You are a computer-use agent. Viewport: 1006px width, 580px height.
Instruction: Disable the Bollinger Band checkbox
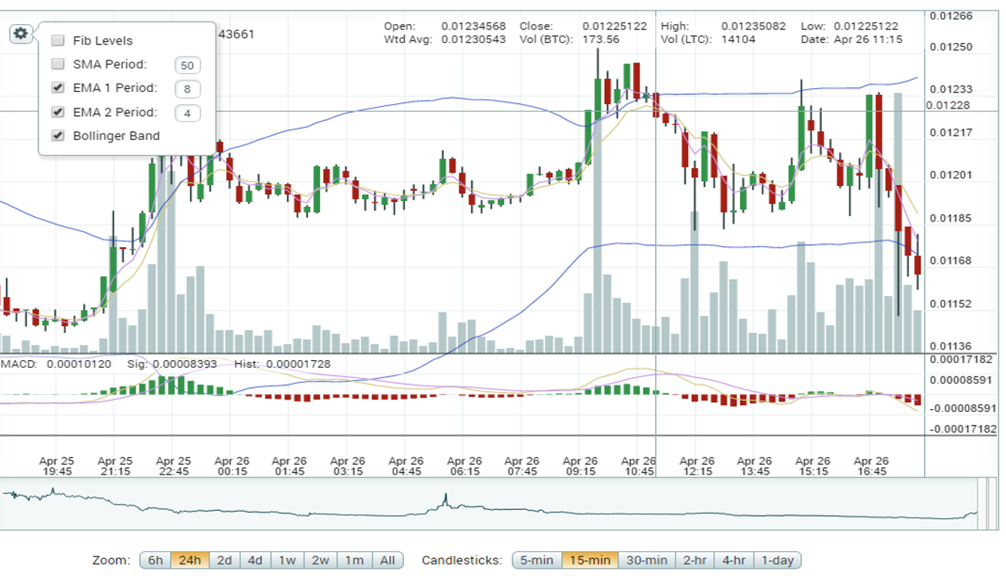(x=58, y=136)
